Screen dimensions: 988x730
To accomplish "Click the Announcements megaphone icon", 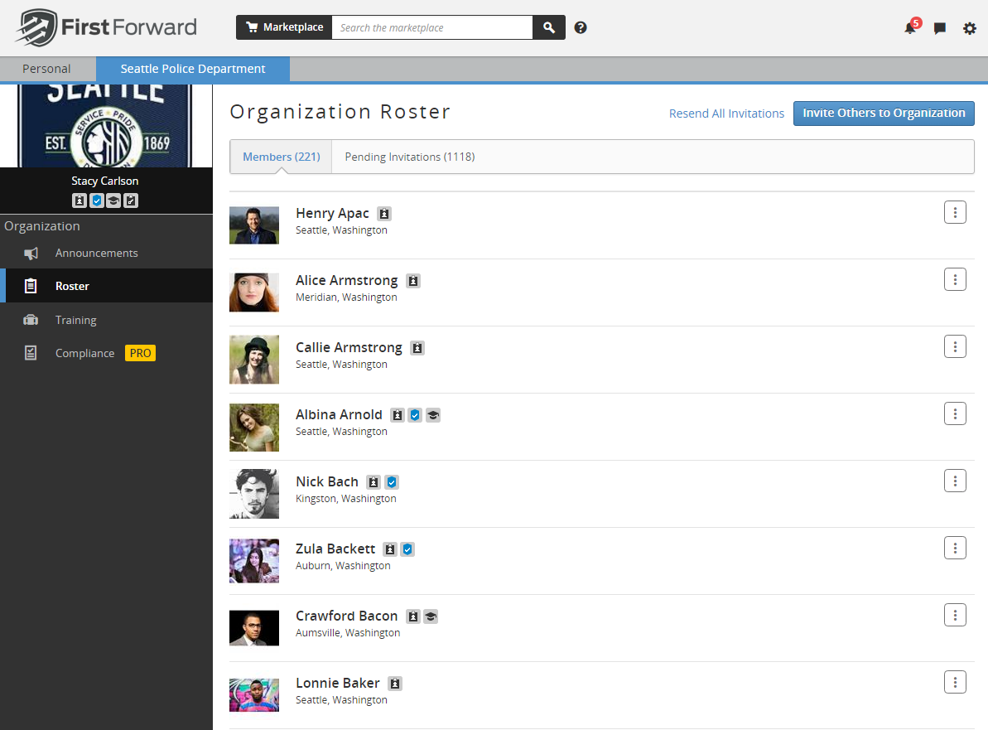I will 31,254.
